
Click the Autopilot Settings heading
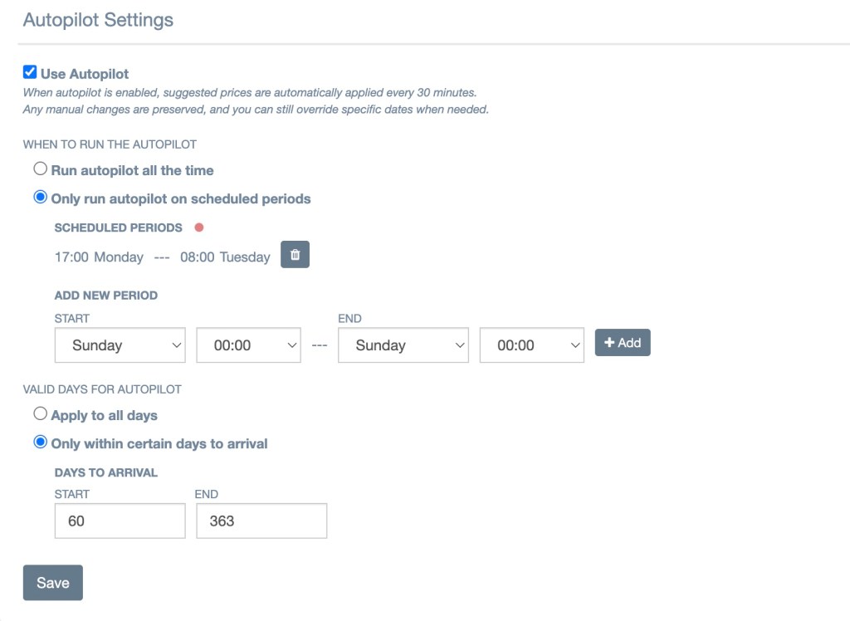tap(98, 20)
